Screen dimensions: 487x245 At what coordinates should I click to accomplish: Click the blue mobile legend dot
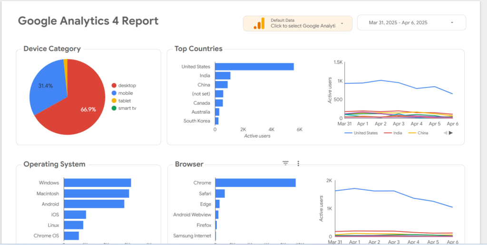(114, 93)
